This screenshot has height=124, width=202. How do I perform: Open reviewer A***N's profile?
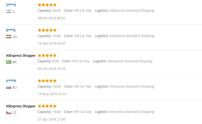click(x=11, y=81)
